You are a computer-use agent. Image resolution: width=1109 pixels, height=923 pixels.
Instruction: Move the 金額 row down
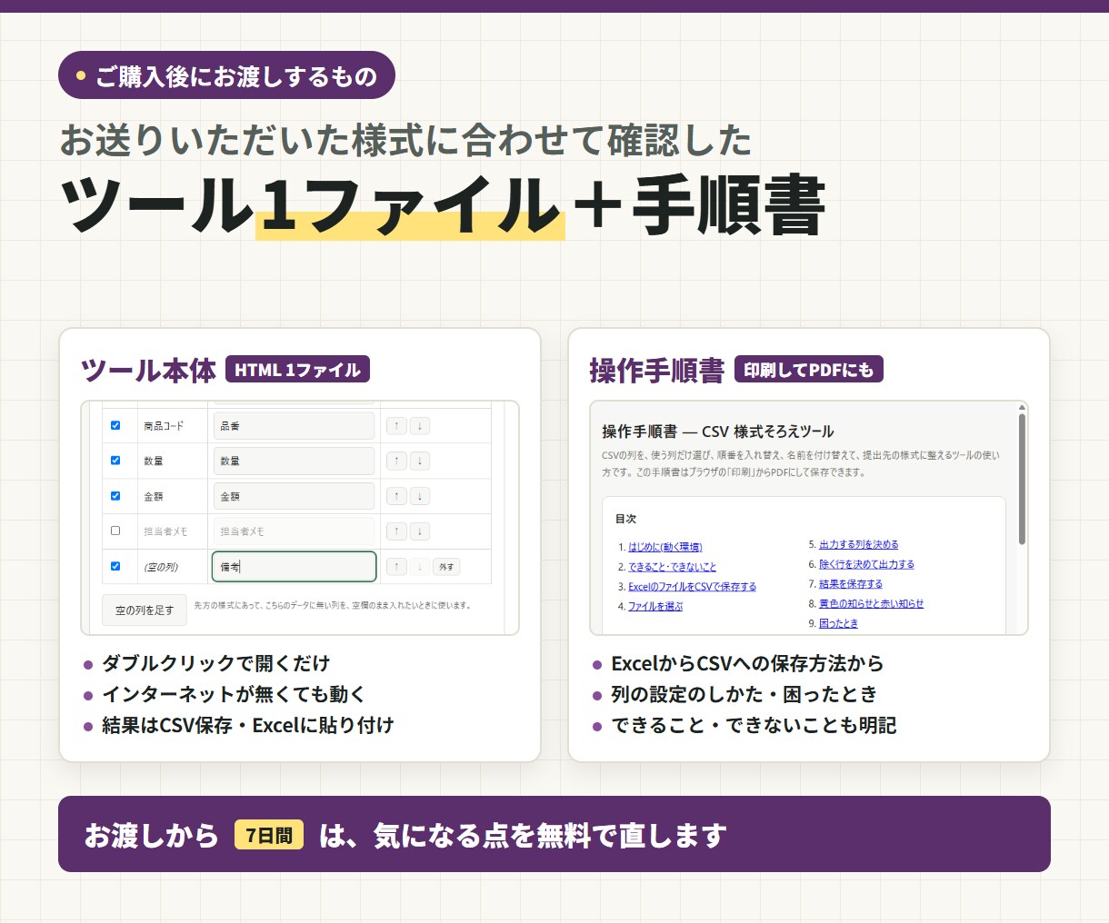coord(419,496)
